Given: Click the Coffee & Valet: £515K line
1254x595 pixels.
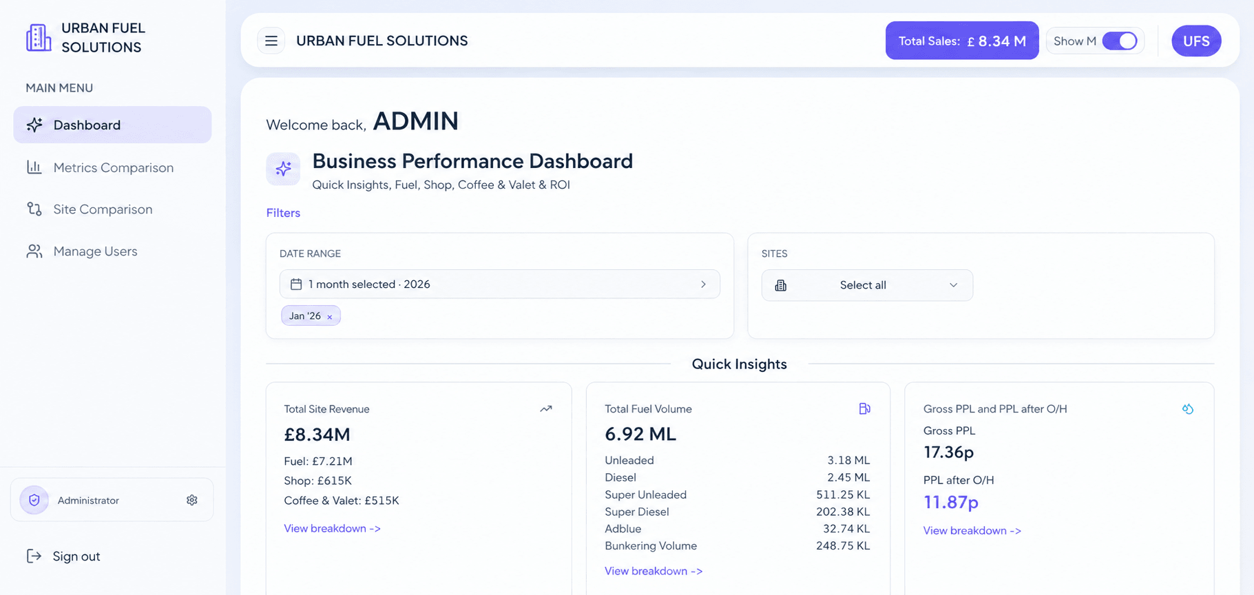Looking at the screenshot, I should click(x=342, y=501).
